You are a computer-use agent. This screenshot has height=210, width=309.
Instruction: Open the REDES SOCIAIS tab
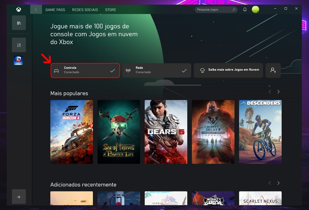point(85,10)
